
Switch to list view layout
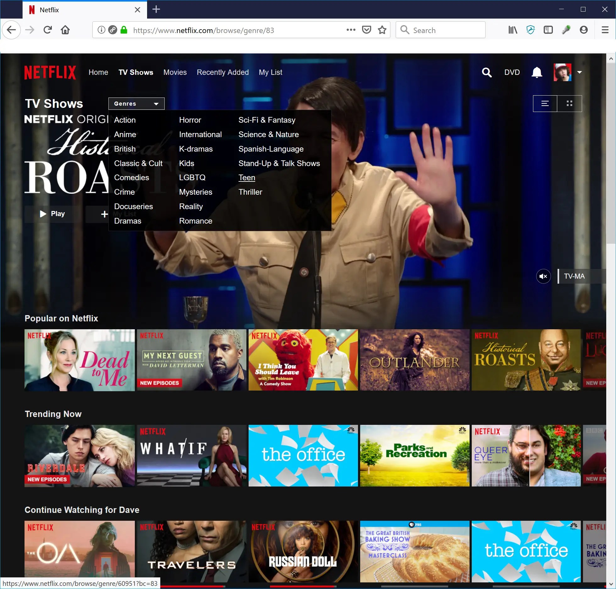(545, 103)
